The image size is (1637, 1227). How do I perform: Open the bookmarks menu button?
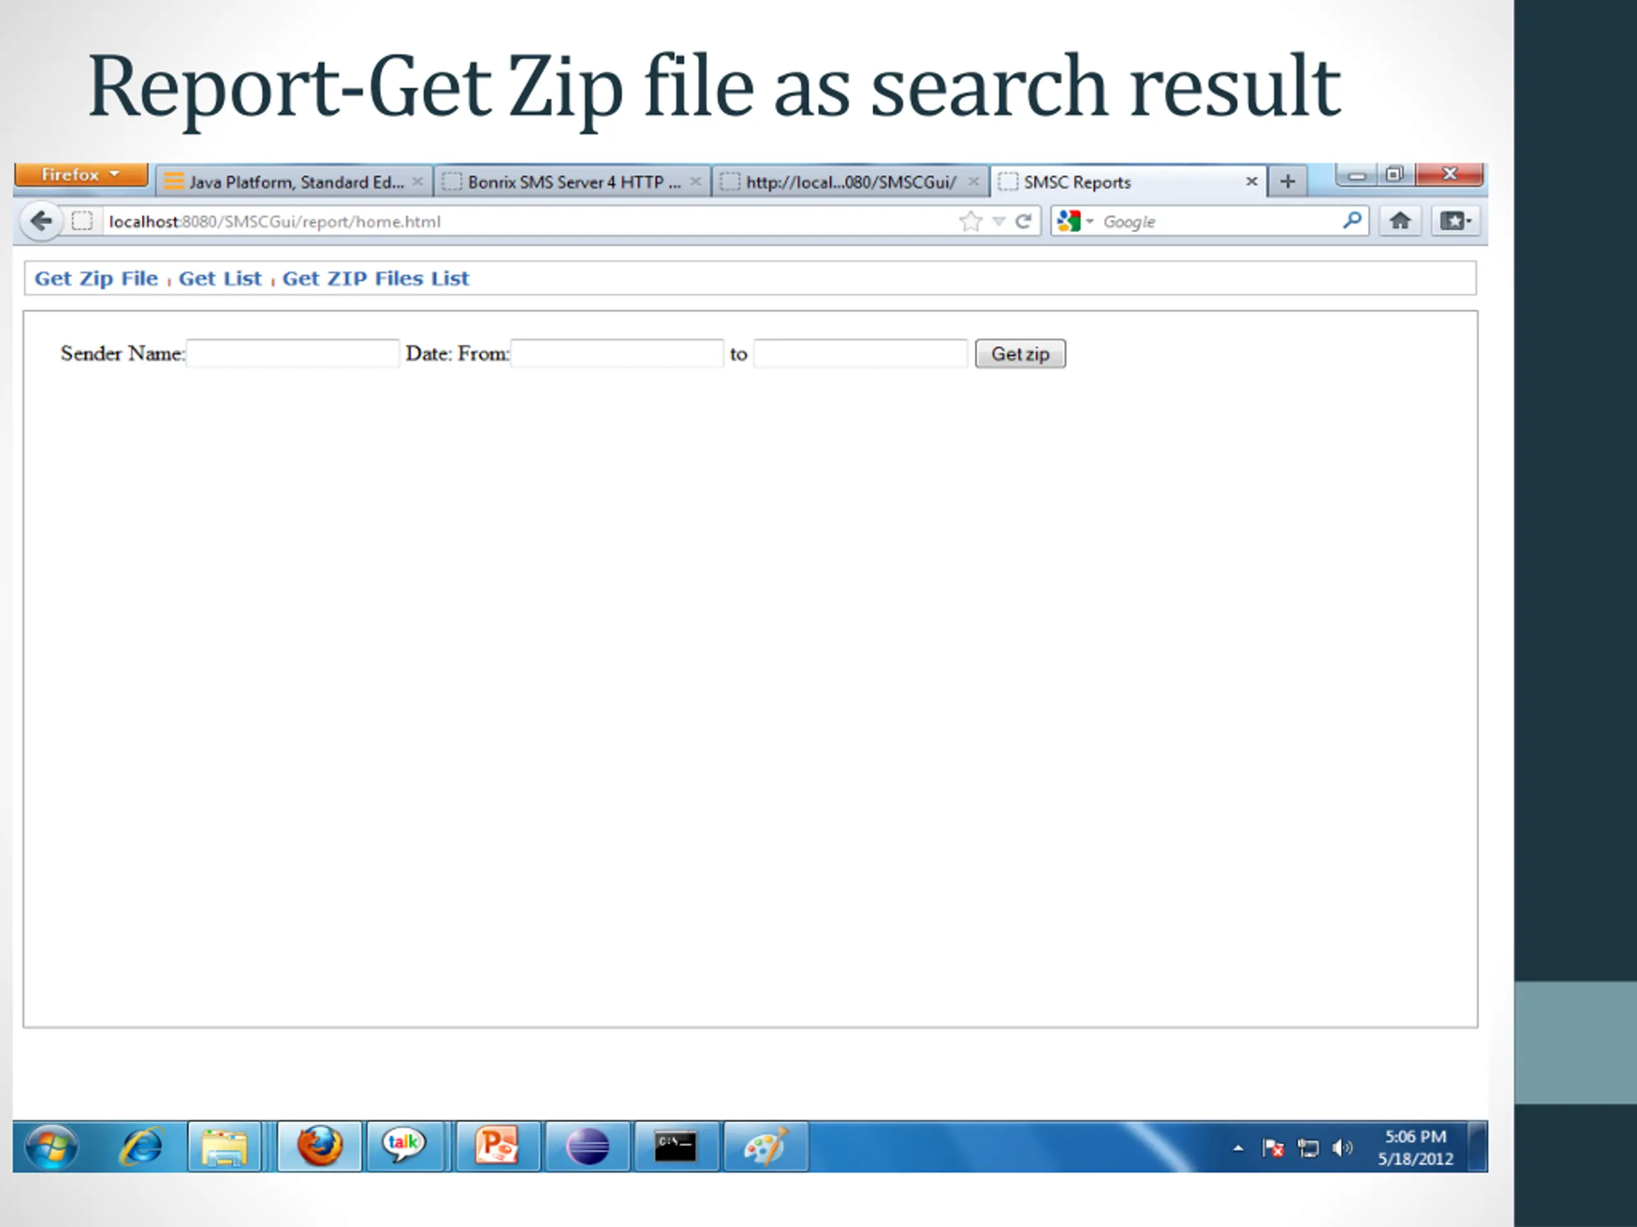coord(1455,220)
